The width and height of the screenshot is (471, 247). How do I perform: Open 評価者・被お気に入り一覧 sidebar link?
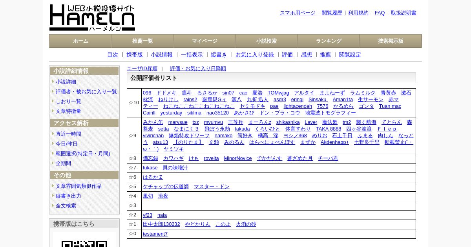[x=86, y=92]
